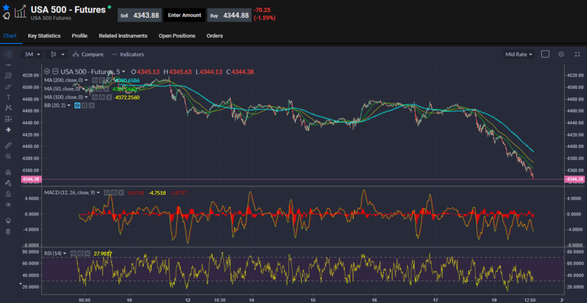This screenshot has width=587, height=303.
Task: Open the Open Positions tab
Action: (x=177, y=36)
